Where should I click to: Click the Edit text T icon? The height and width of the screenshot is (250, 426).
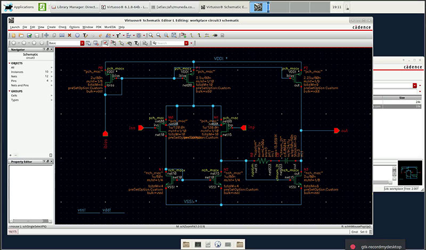click(85, 35)
